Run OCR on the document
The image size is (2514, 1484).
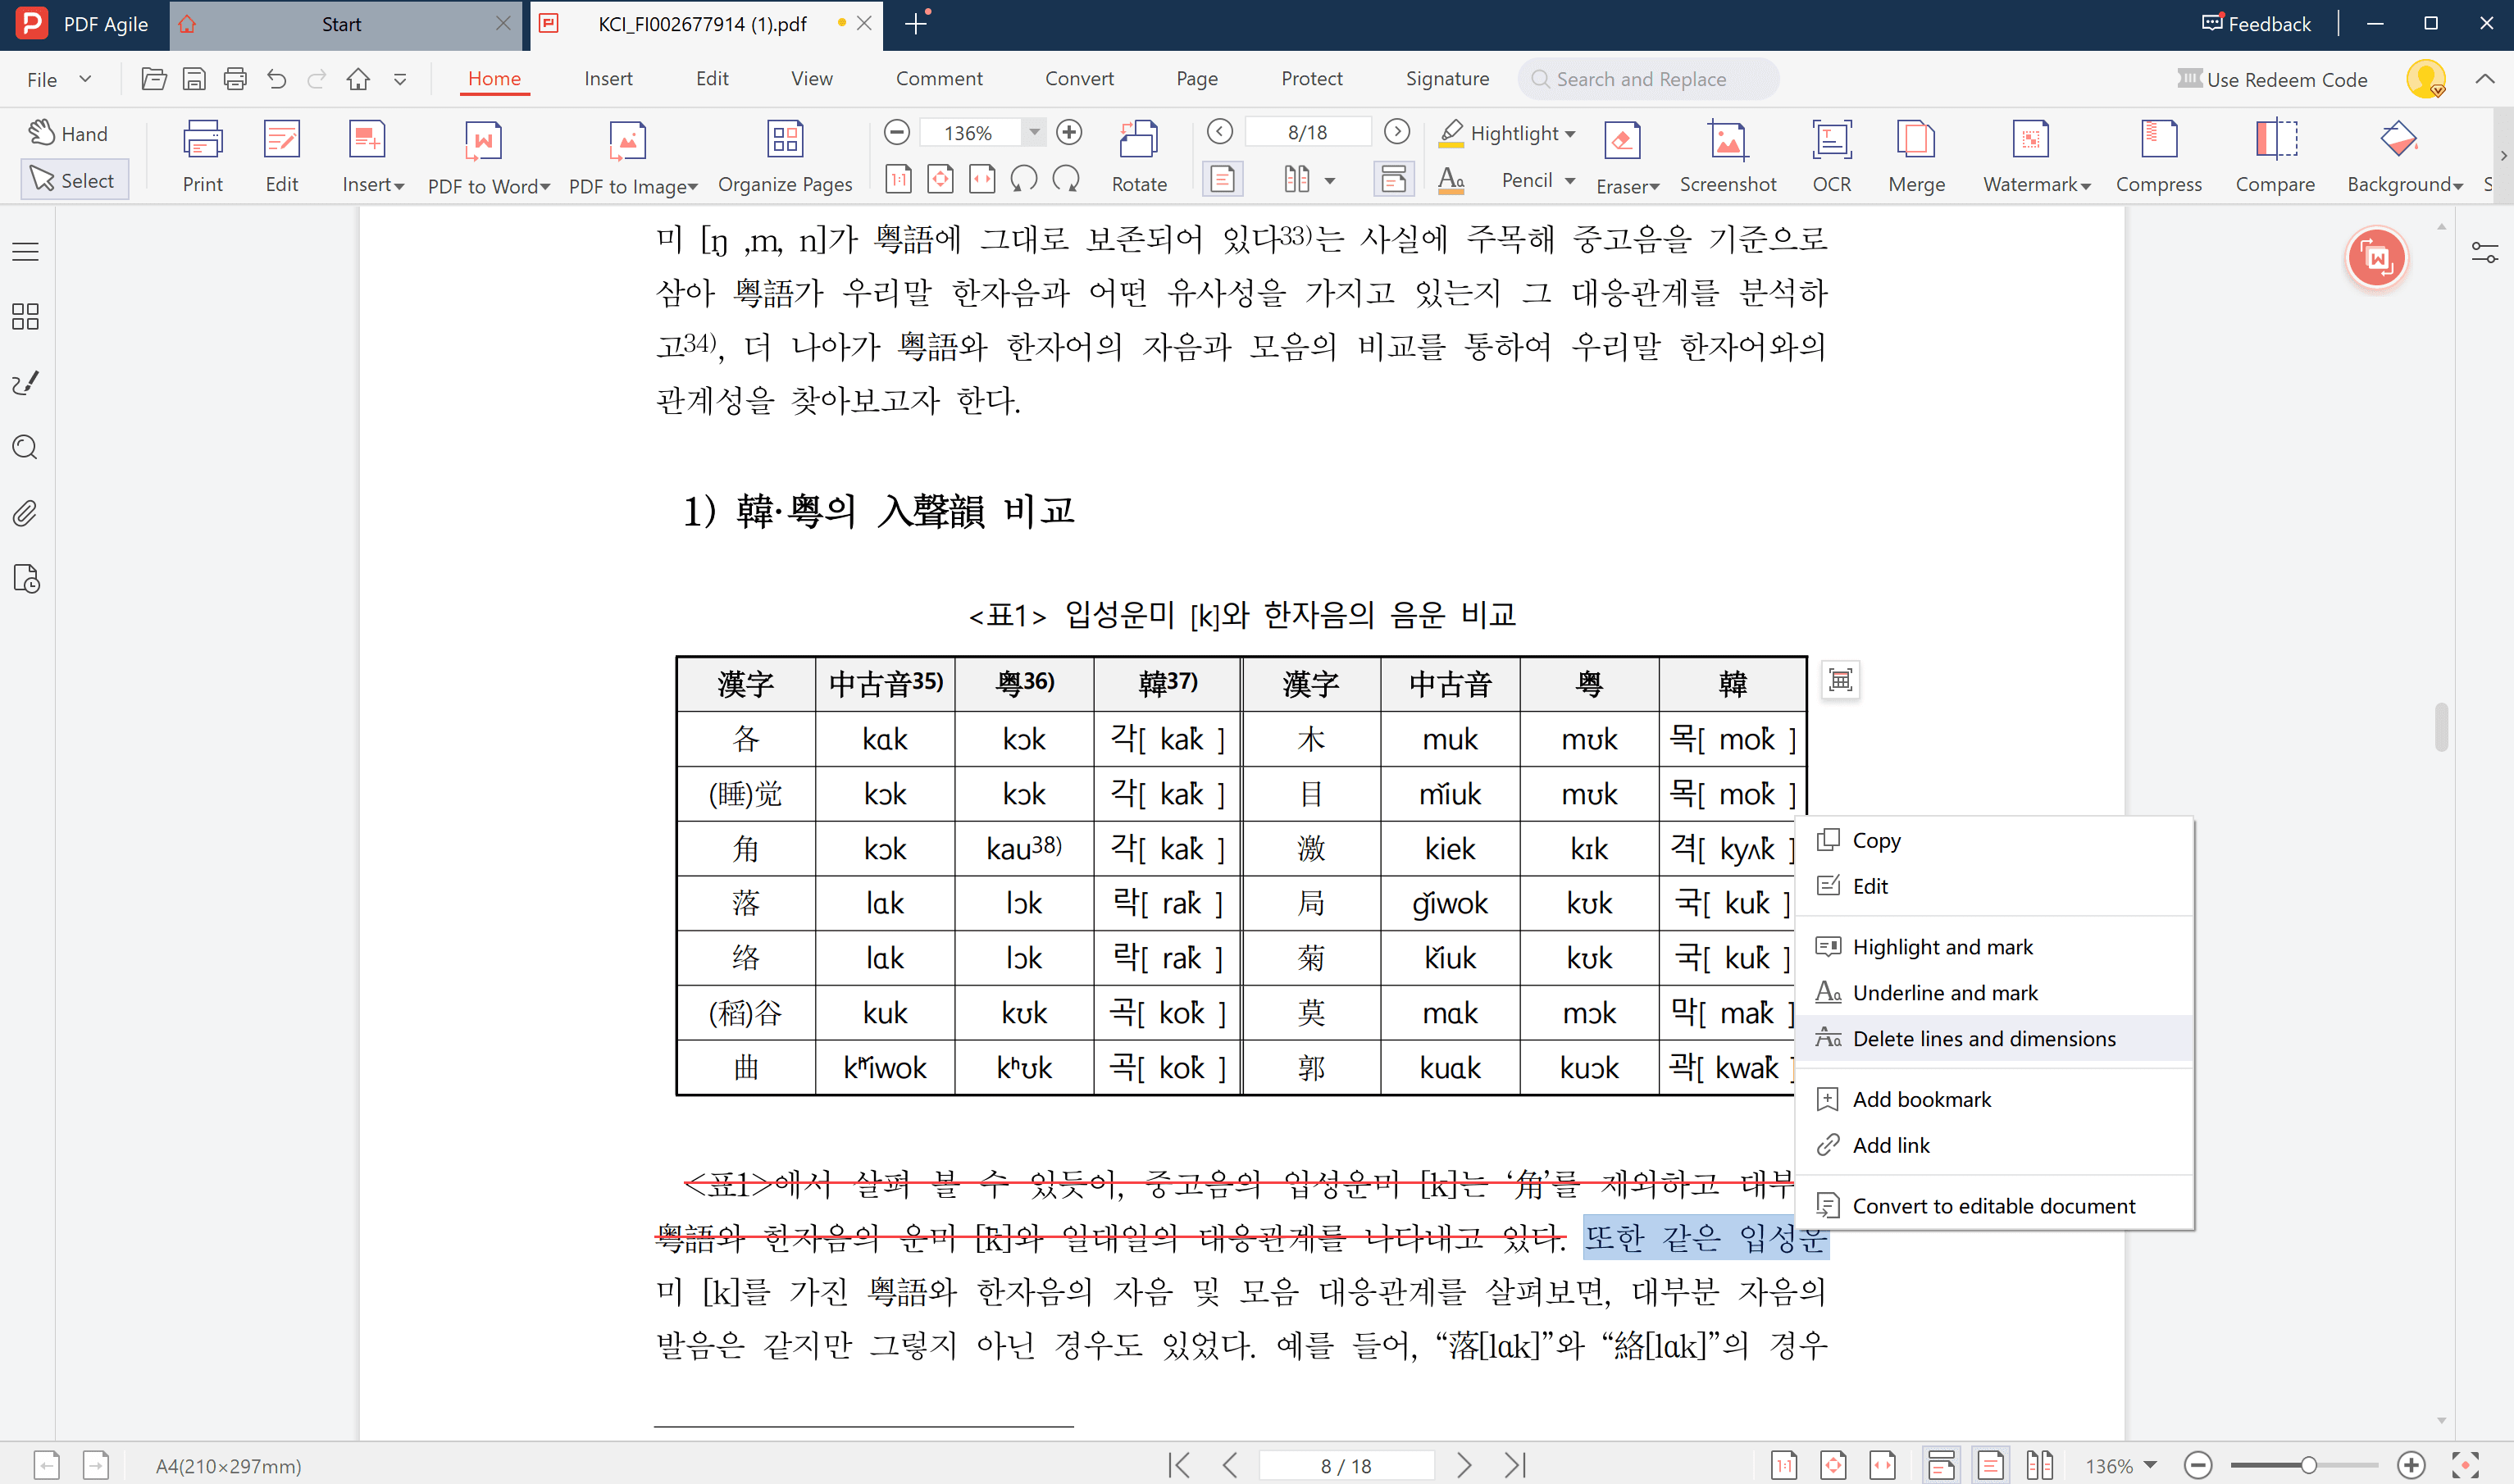(x=1831, y=157)
